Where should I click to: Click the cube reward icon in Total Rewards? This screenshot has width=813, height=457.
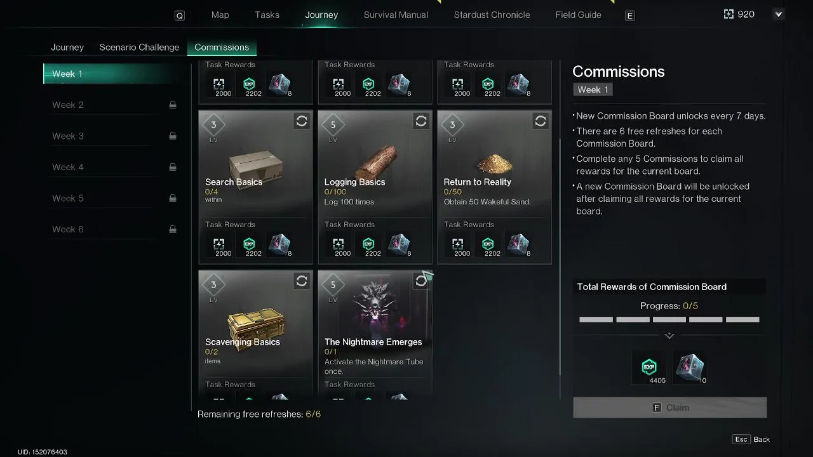[x=690, y=367]
